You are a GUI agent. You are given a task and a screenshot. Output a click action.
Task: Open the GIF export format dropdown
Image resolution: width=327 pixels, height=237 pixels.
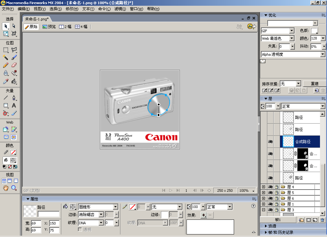292,31
